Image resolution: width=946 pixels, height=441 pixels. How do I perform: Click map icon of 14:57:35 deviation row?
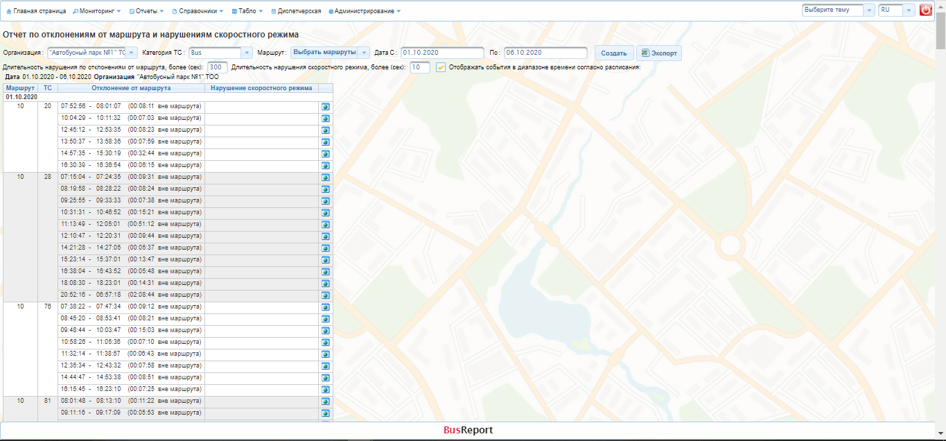pyautogui.click(x=326, y=154)
